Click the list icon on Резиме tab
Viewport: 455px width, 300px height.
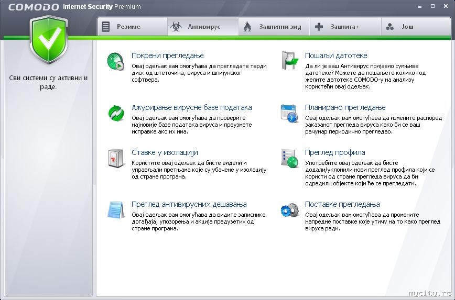pyautogui.click(x=106, y=27)
